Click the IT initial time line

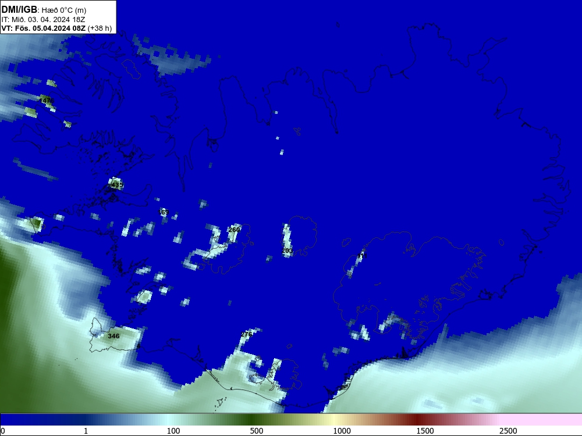point(43,19)
